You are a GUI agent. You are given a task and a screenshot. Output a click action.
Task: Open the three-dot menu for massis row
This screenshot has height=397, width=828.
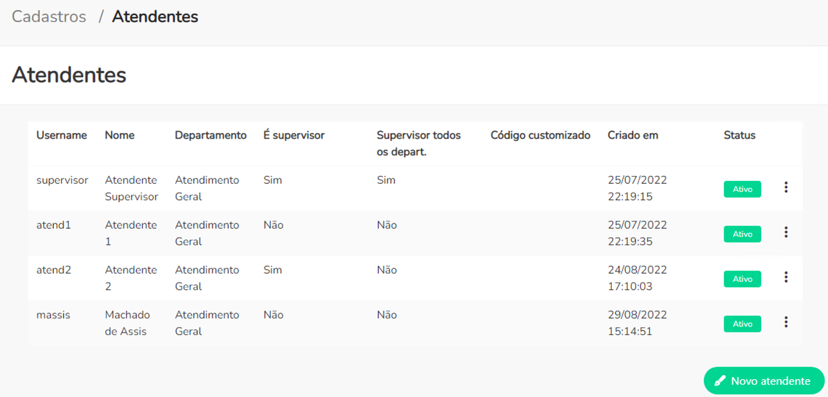point(786,322)
